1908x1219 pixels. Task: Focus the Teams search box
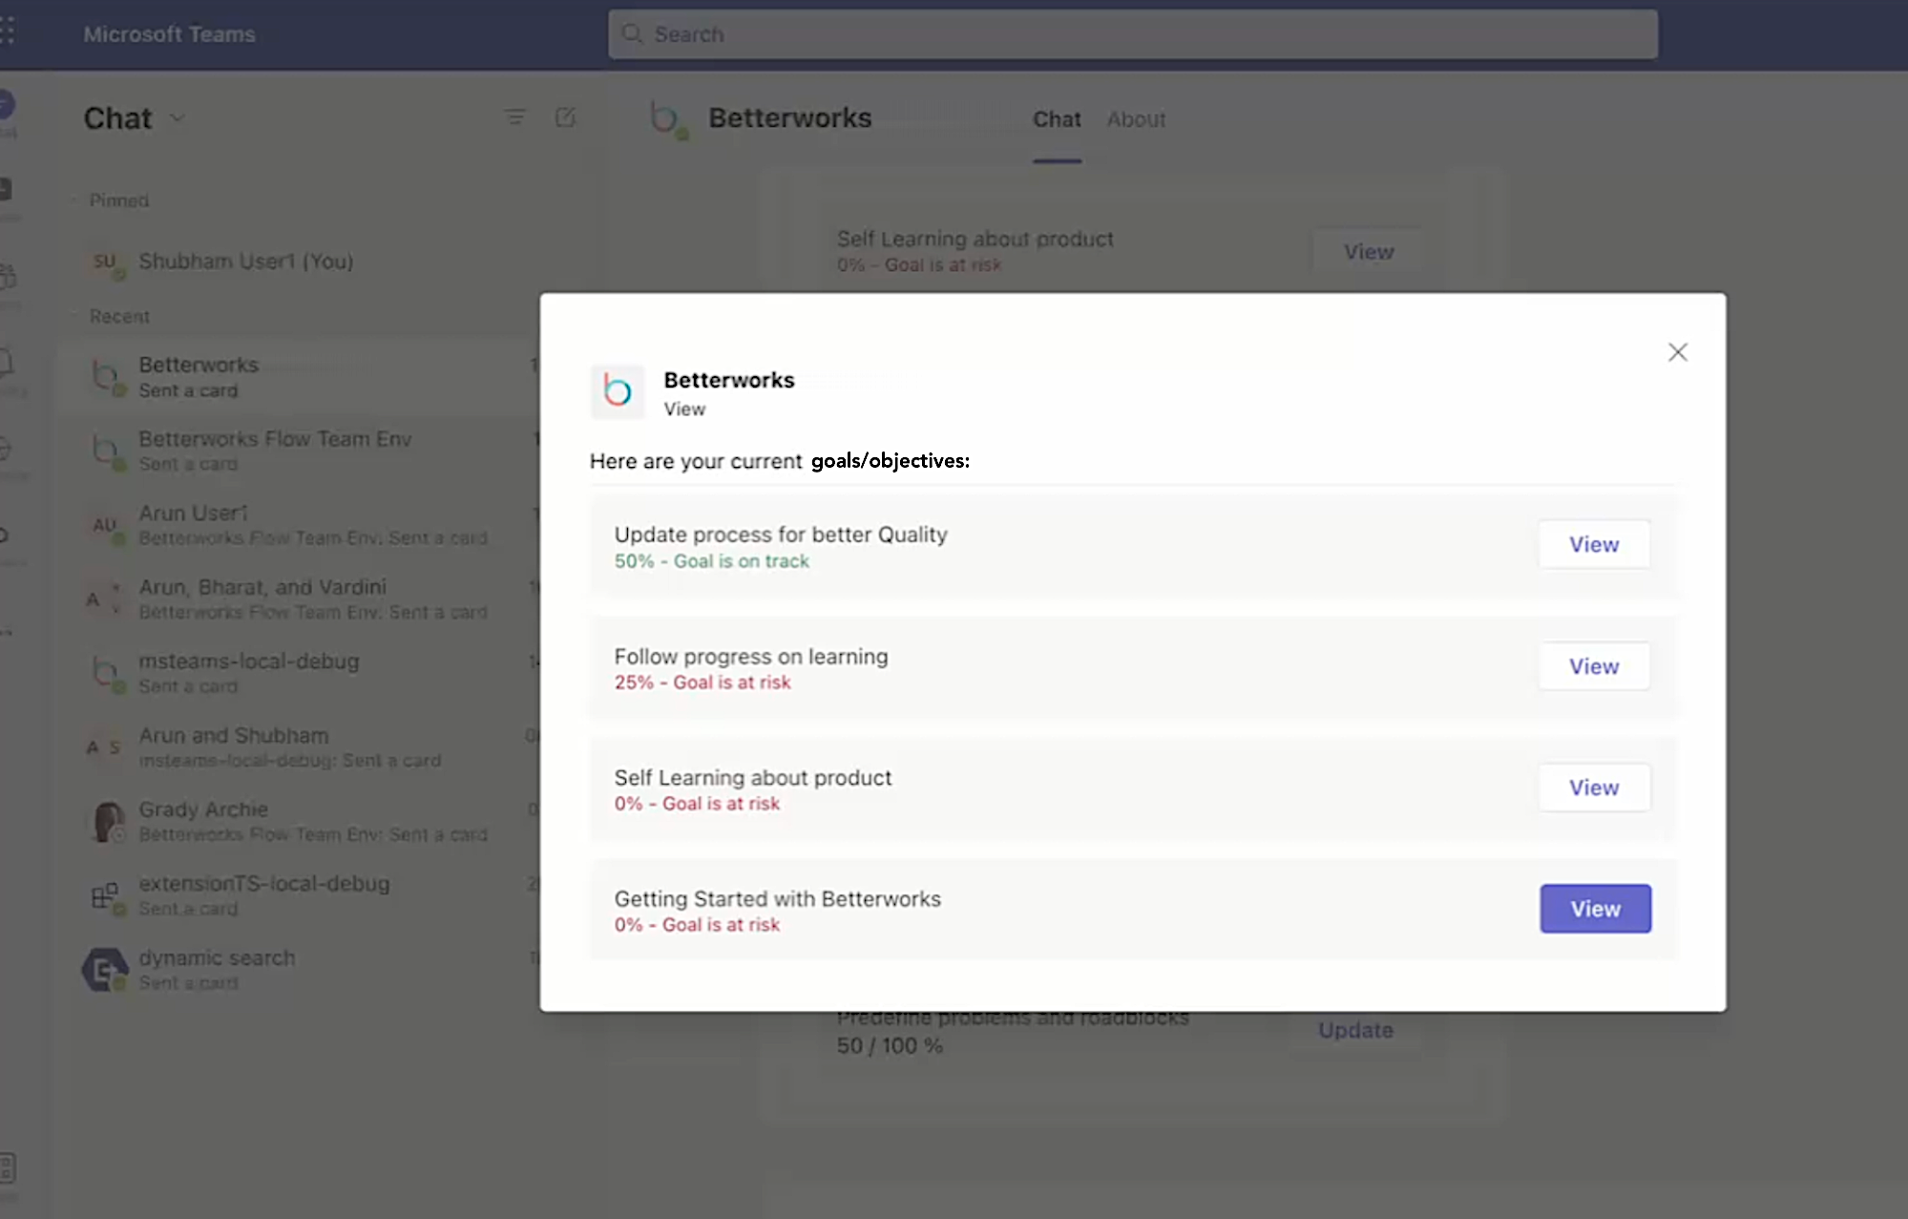(x=1133, y=34)
